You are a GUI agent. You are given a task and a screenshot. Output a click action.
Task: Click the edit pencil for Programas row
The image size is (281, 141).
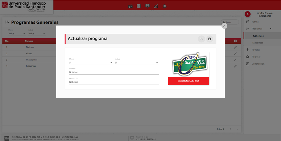235,66
